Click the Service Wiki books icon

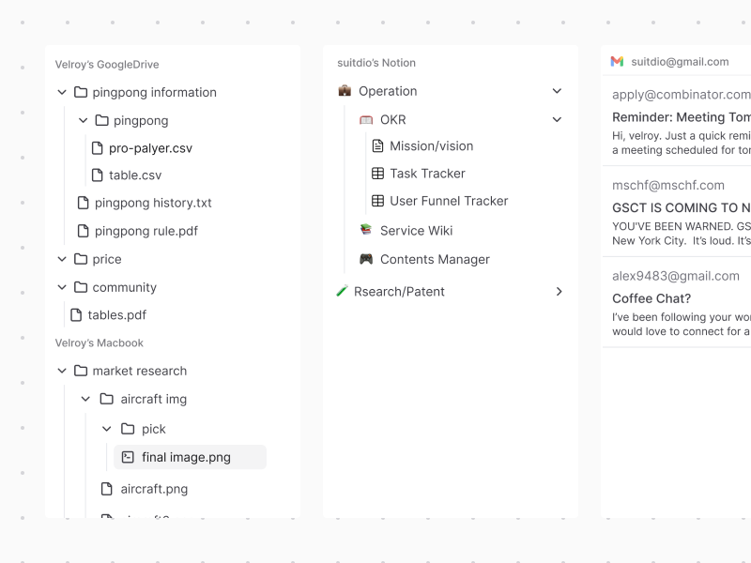coord(366,230)
